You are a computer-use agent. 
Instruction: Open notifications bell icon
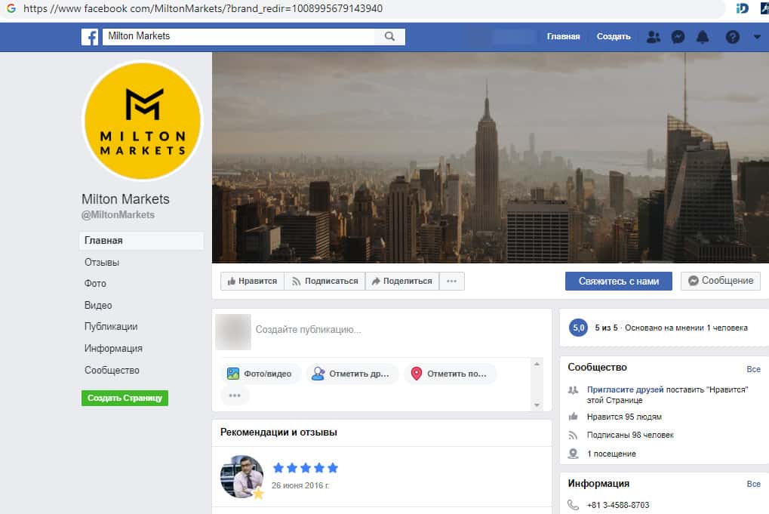(x=703, y=37)
